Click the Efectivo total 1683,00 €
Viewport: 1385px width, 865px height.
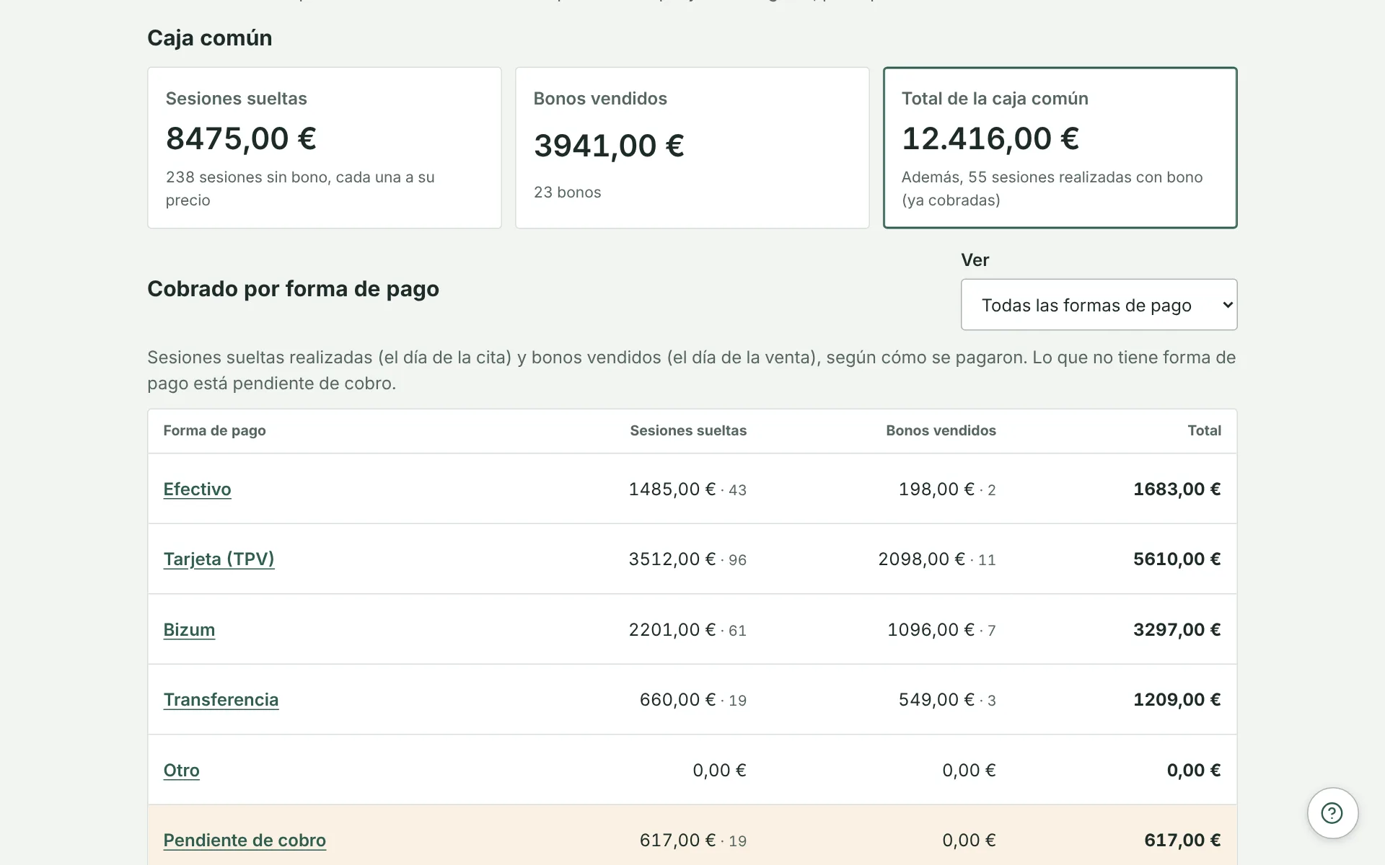pos(1177,489)
